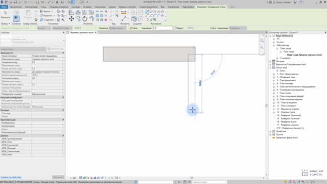Open the Height (Высота) dropdown in options bar
The image size is (327, 184).
point(43,28)
